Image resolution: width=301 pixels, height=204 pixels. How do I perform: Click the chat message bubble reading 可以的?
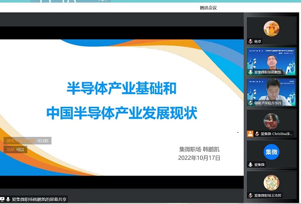(x=28, y=141)
